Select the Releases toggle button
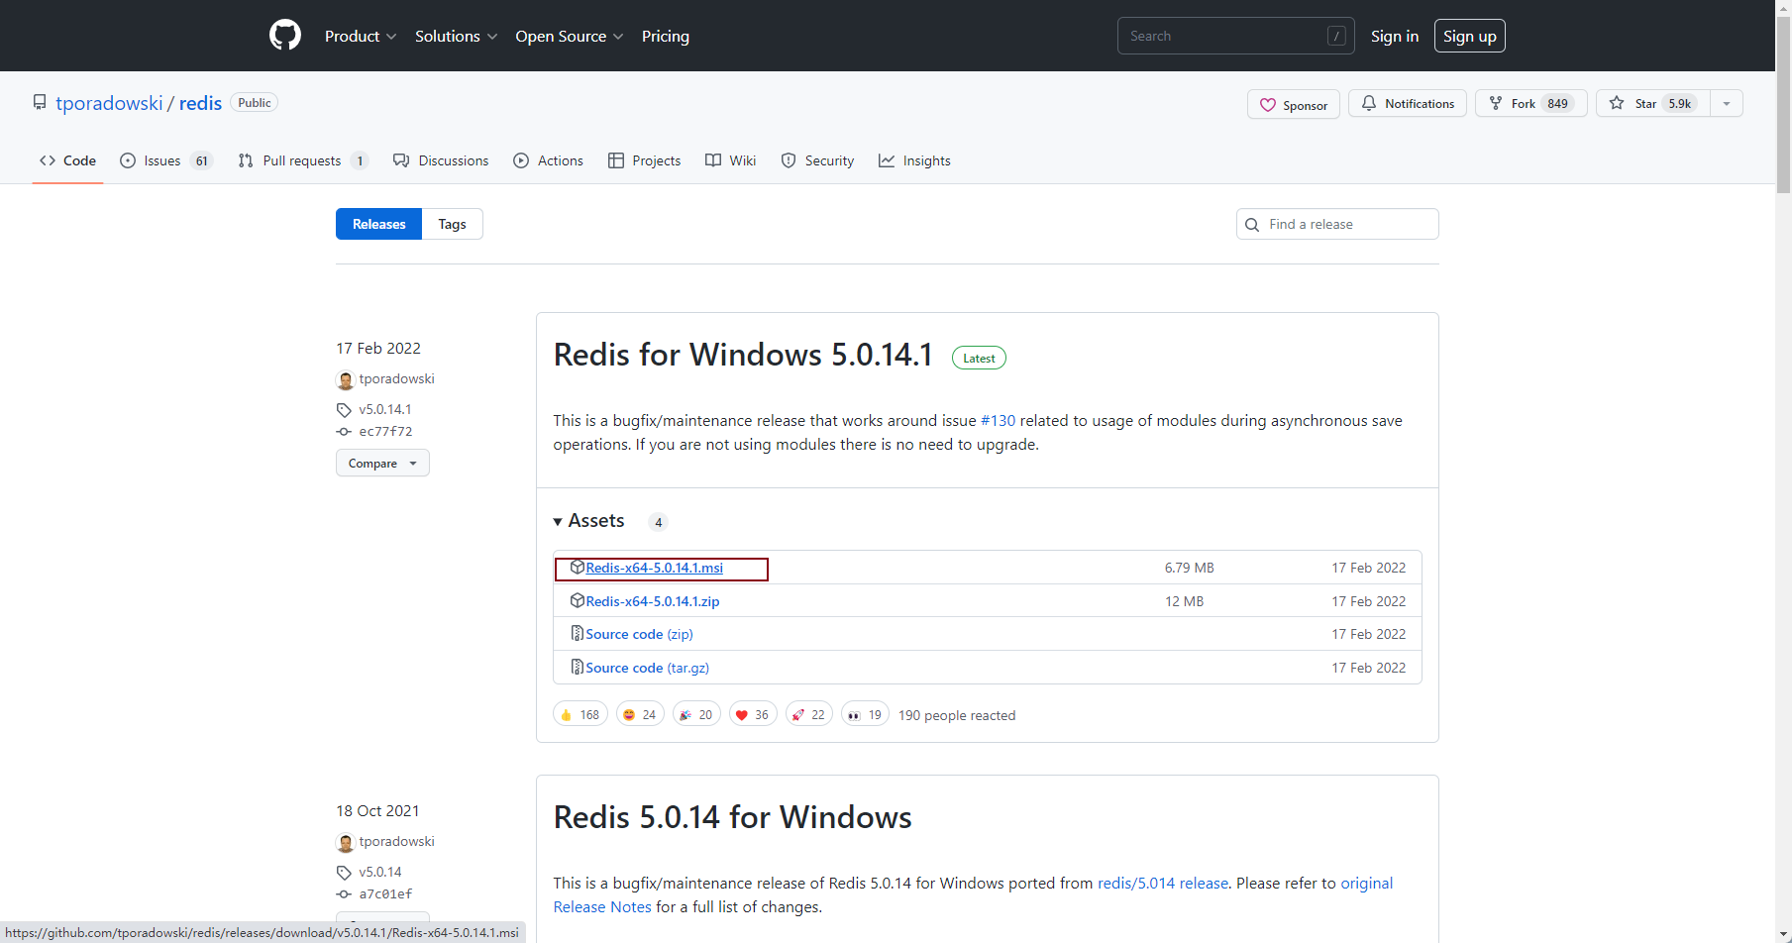Screen dimensions: 1792x943 [x=378, y=225]
